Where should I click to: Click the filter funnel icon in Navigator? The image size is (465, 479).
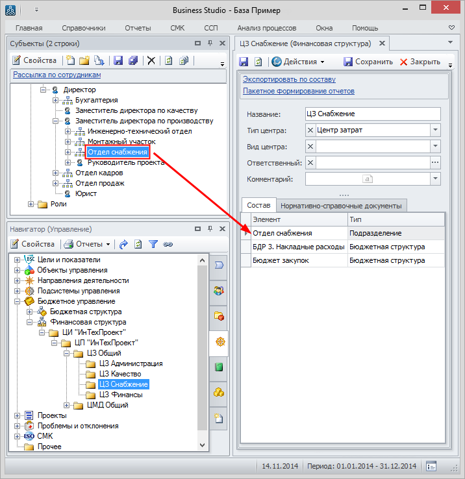click(153, 244)
